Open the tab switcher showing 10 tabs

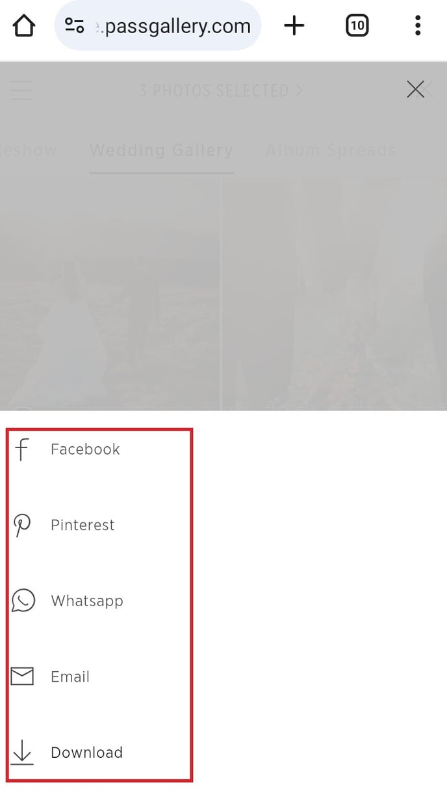coord(357,26)
